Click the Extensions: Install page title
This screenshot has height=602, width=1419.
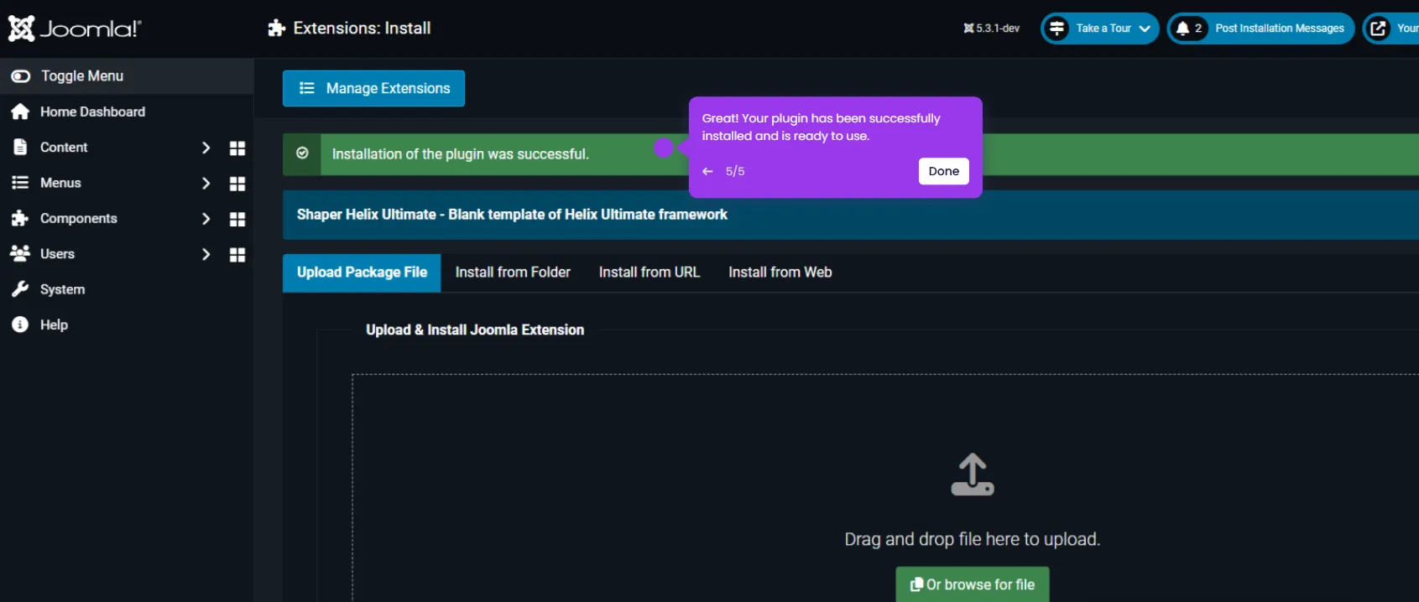coord(362,29)
